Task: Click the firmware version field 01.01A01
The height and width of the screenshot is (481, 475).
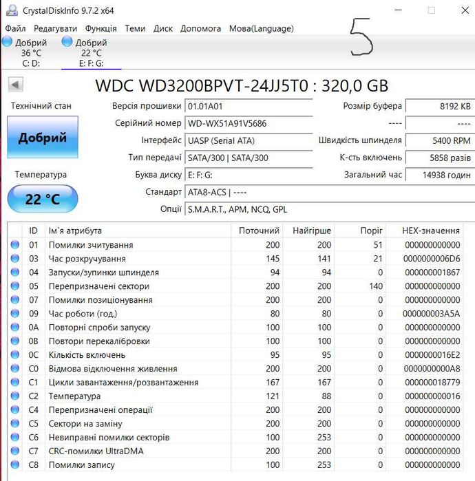Action: pos(249,106)
